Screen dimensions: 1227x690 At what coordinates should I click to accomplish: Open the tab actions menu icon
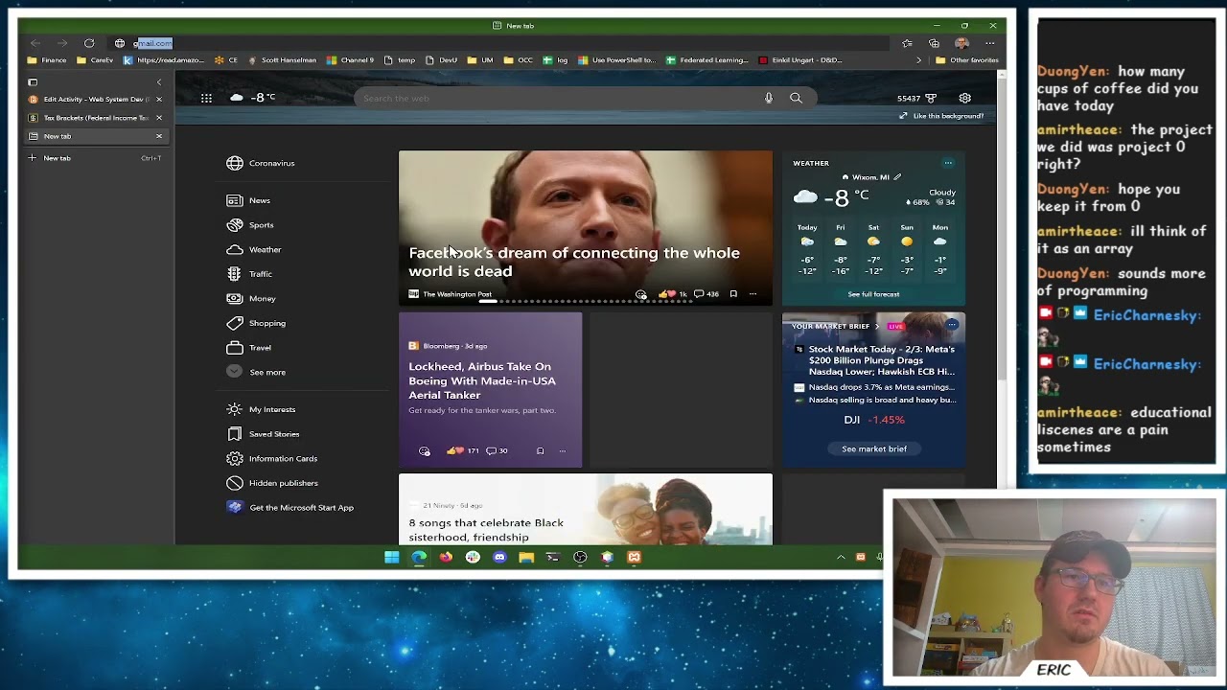click(33, 82)
